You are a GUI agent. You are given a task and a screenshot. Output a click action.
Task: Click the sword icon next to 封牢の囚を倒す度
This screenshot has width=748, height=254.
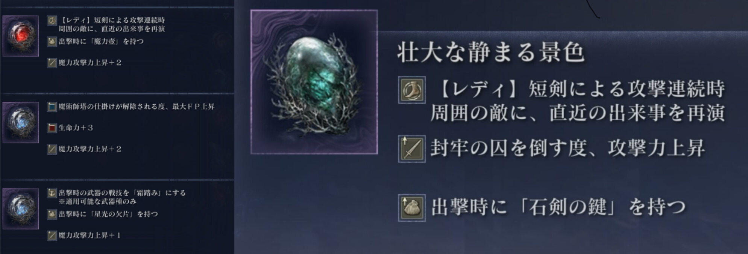[412, 149]
